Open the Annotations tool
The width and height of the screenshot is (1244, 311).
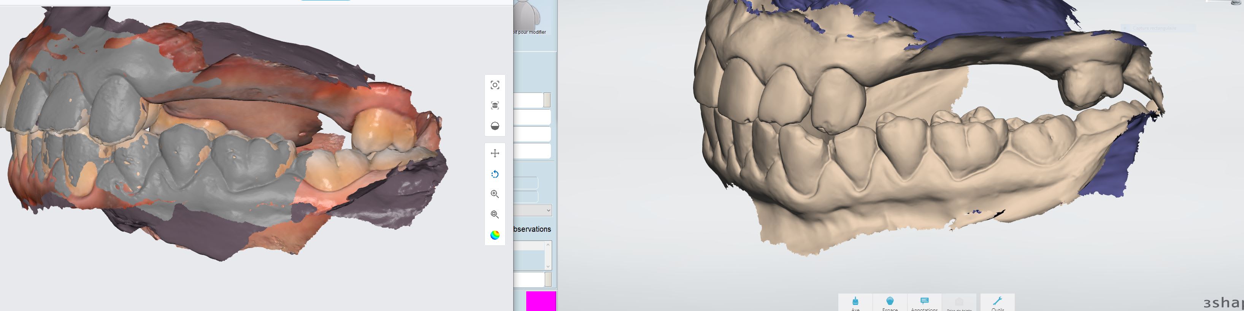tap(924, 303)
